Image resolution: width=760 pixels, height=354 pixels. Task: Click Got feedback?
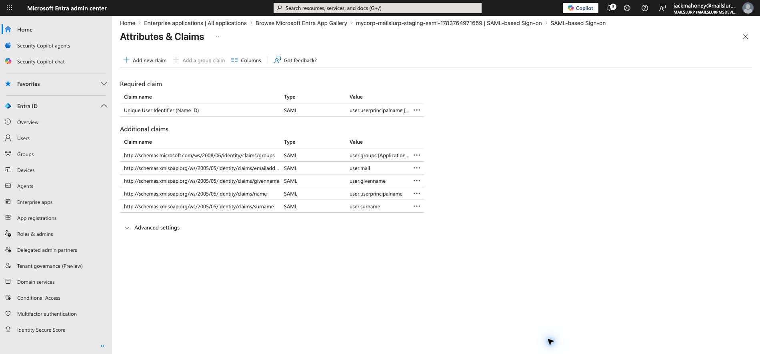tap(296, 60)
